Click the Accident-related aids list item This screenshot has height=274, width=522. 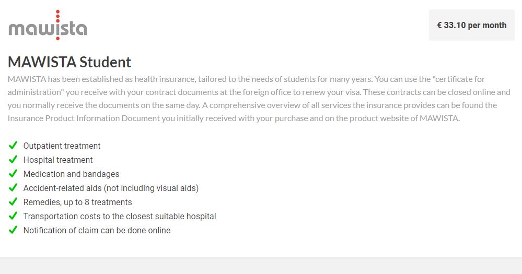coord(111,188)
